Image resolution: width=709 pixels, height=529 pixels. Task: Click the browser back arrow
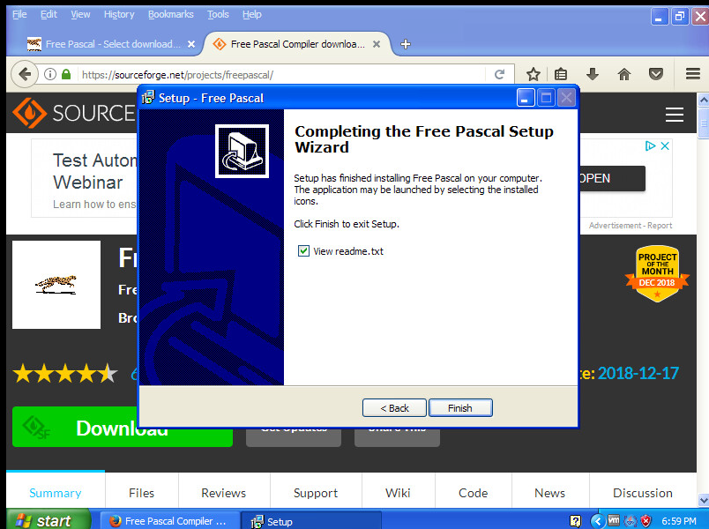click(x=25, y=74)
